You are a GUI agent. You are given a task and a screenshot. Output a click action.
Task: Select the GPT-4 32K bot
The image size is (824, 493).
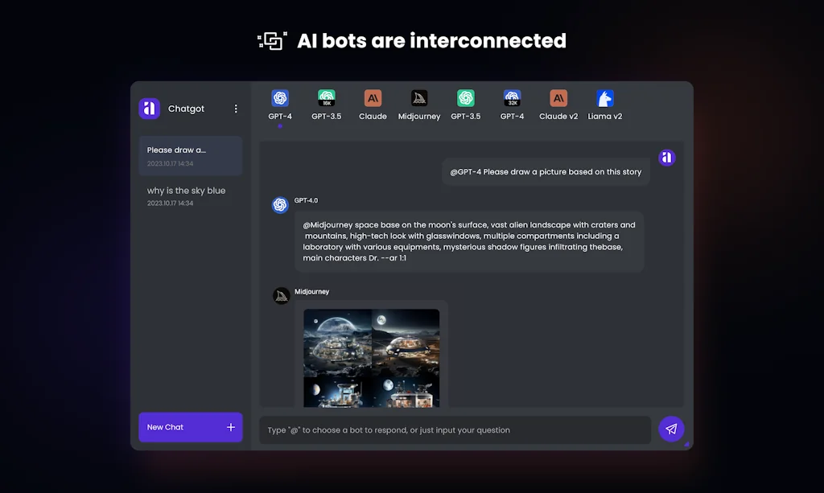tap(512, 99)
